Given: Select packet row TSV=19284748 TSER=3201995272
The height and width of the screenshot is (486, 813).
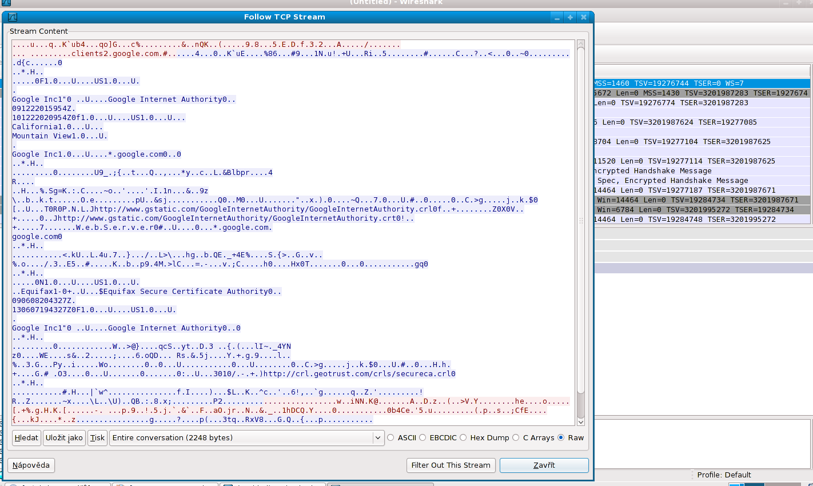Looking at the screenshot, I should tap(702, 220).
